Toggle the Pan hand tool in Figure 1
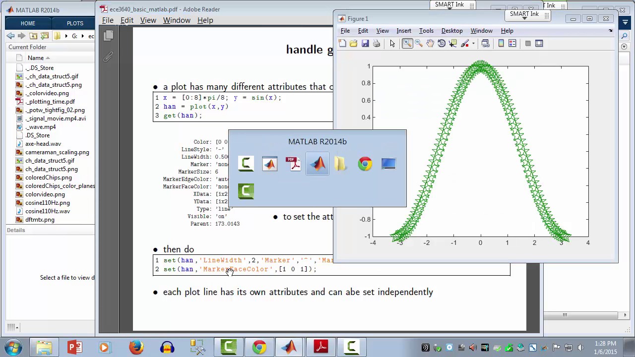 click(430, 44)
